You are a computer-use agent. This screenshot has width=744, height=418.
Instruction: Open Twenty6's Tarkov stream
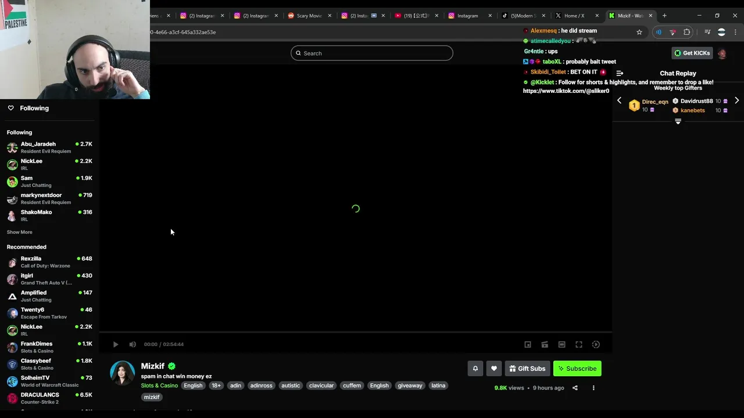49,313
